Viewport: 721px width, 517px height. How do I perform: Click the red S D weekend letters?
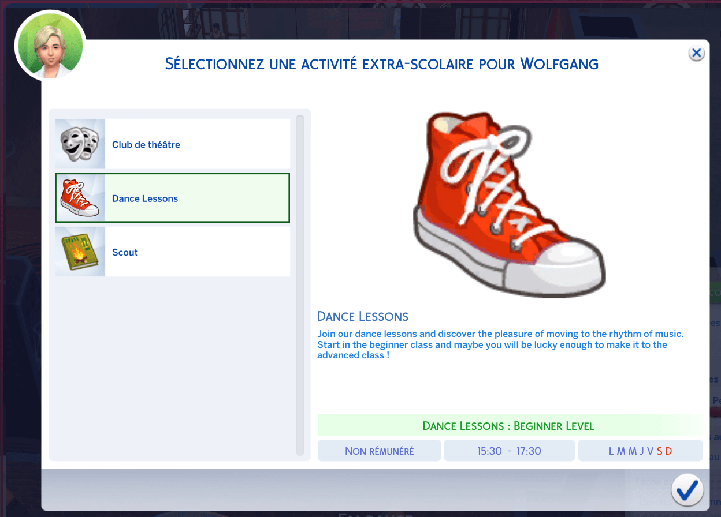click(664, 451)
